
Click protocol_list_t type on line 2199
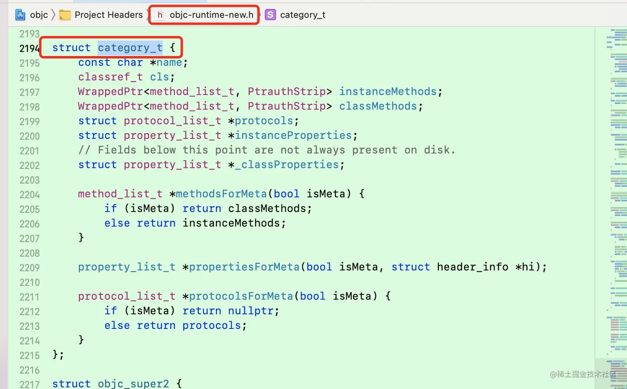click(x=172, y=121)
